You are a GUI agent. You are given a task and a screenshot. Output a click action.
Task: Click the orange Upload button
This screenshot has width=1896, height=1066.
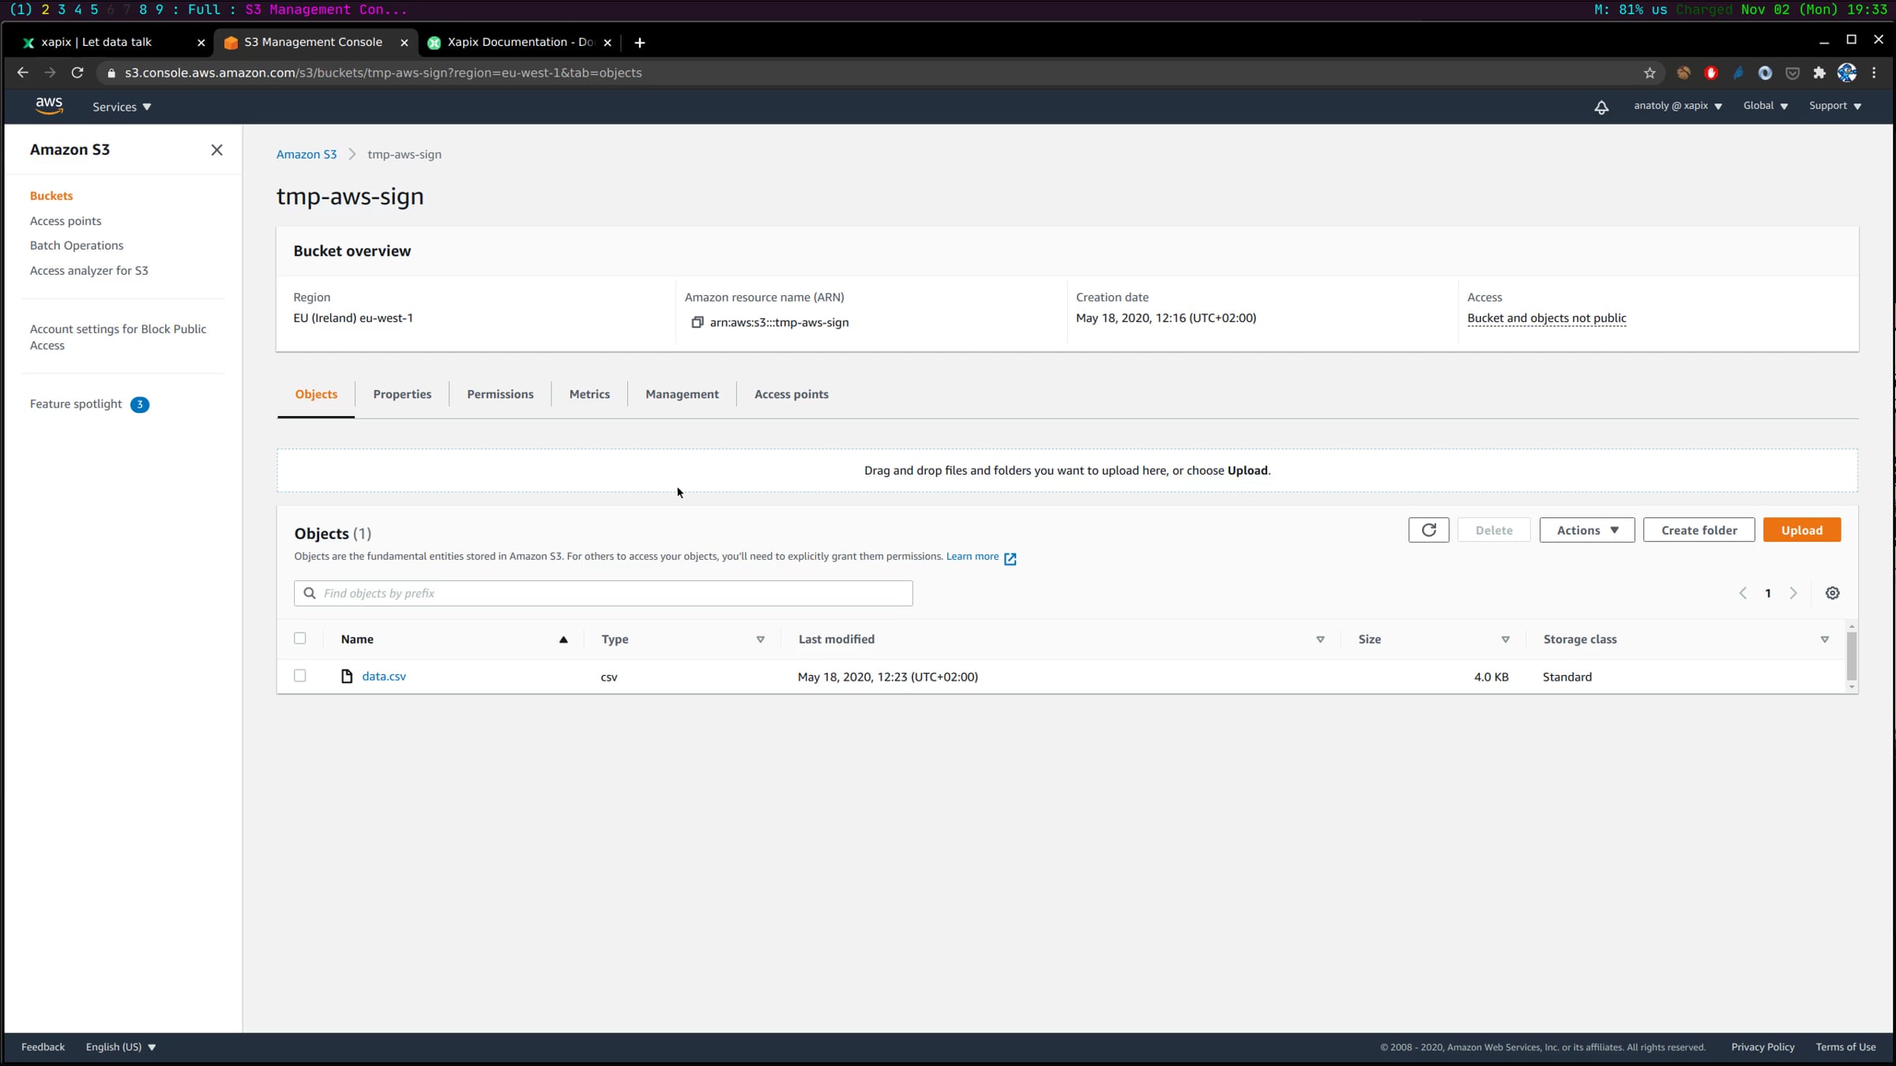[x=1801, y=530]
